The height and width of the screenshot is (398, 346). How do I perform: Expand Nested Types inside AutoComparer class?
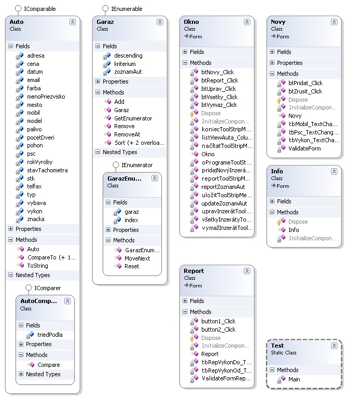tap(21, 374)
